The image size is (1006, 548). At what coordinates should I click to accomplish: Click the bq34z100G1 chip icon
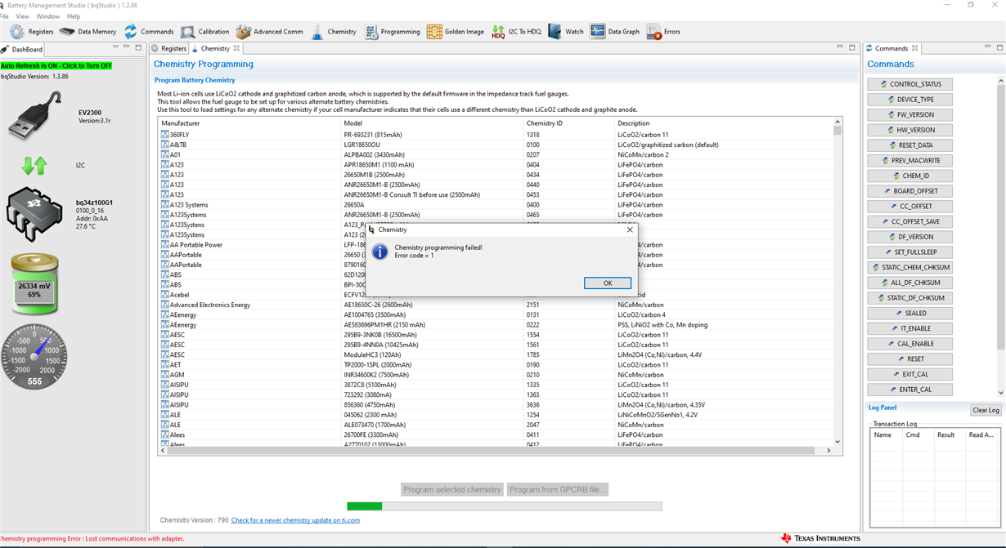pyautogui.click(x=34, y=214)
